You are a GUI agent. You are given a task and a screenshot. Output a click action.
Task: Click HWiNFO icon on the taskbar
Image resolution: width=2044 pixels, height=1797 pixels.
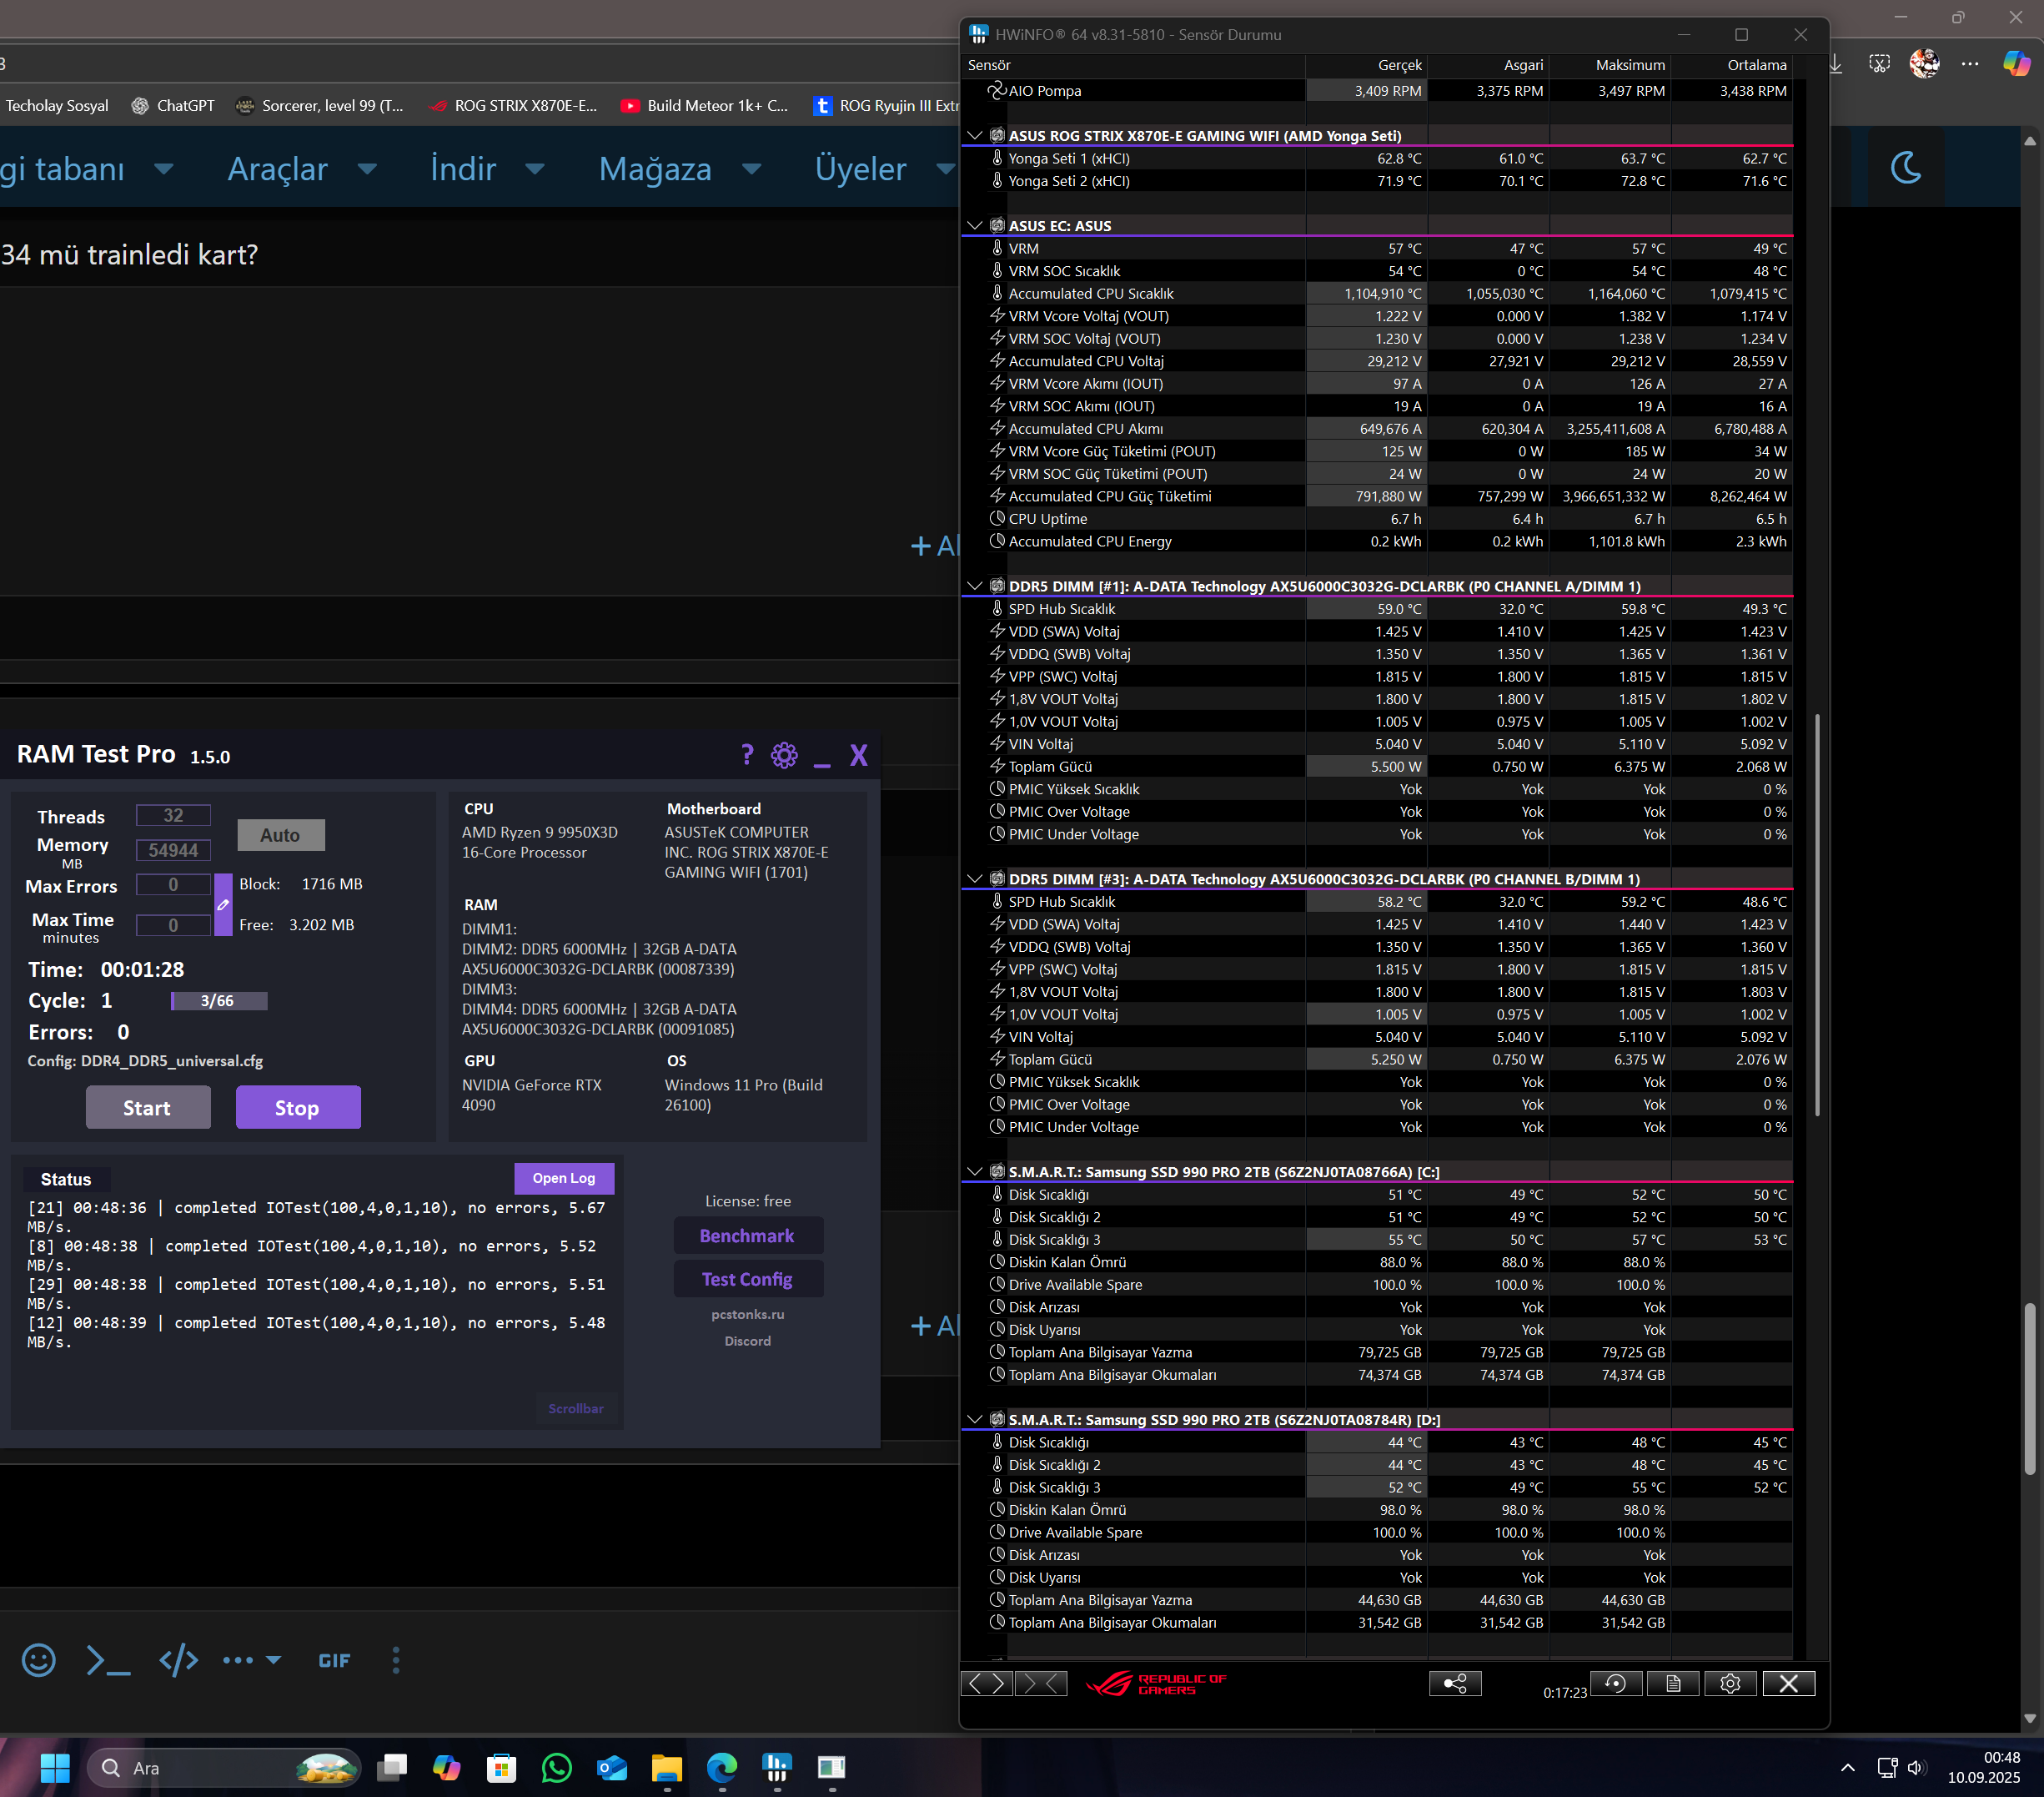point(776,1768)
